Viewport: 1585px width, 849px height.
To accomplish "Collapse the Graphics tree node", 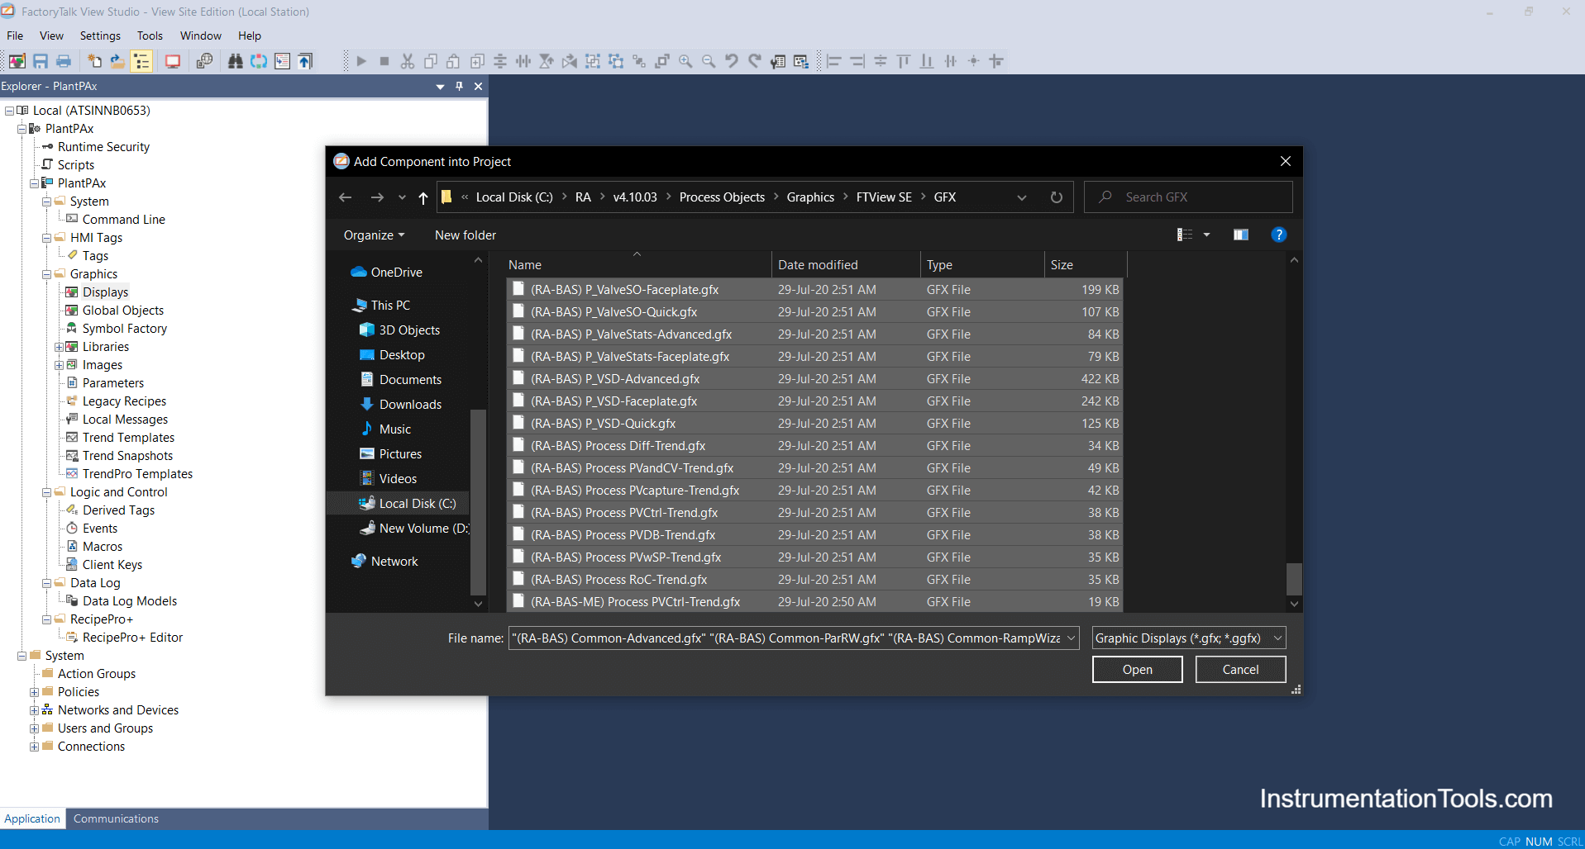I will click(x=47, y=274).
